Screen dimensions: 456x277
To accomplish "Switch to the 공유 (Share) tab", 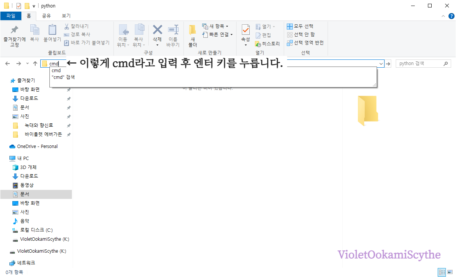I will click(46, 16).
